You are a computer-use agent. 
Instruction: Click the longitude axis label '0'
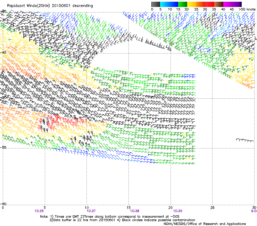[3, 208]
